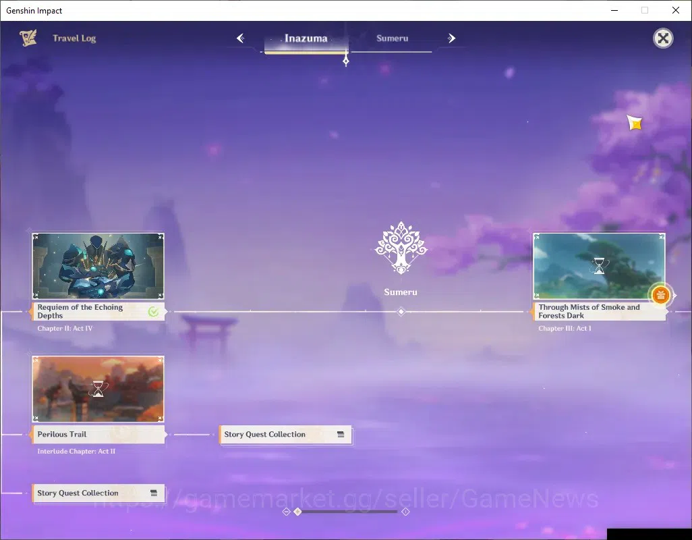Click the 'Interlude Chapter: Act II' text
Image resolution: width=692 pixels, height=540 pixels.
point(76,452)
